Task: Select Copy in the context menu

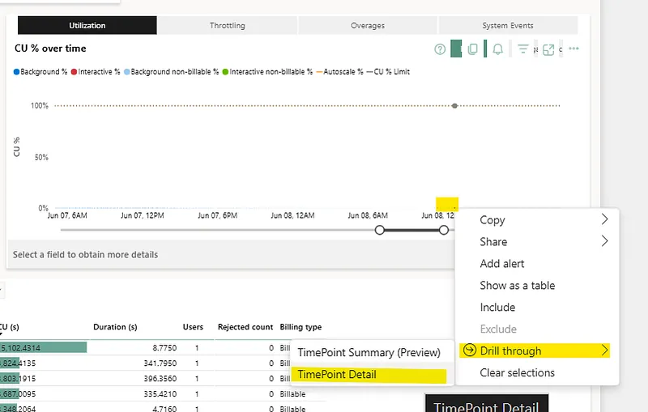Action: (492, 220)
